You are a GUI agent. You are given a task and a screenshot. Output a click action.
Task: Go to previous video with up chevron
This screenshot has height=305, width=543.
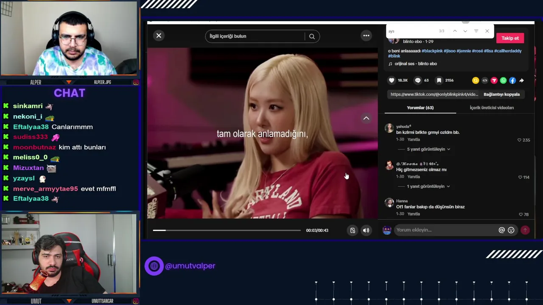click(x=366, y=118)
